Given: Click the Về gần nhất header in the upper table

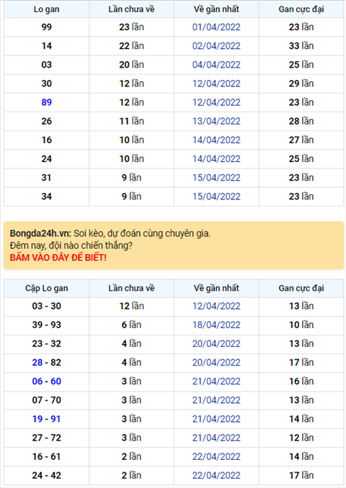Looking at the screenshot, I should pyautogui.click(x=216, y=9).
